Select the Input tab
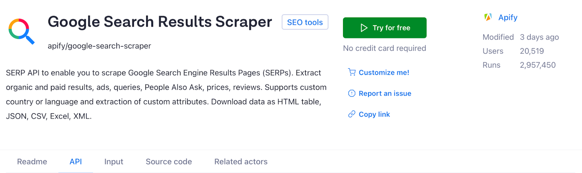This screenshot has width=582, height=173. tap(113, 162)
